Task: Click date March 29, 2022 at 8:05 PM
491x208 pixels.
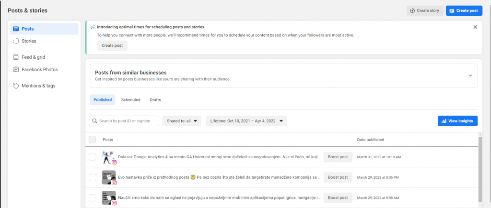Action: pos(378,177)
